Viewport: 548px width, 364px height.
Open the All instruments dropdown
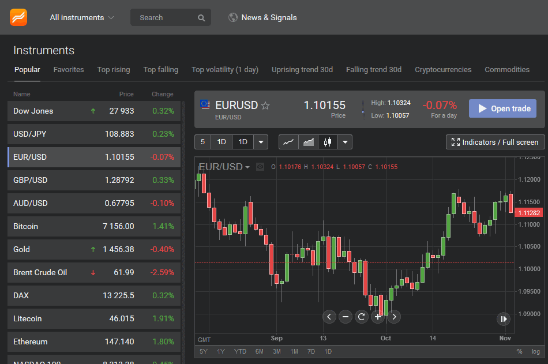82,17
